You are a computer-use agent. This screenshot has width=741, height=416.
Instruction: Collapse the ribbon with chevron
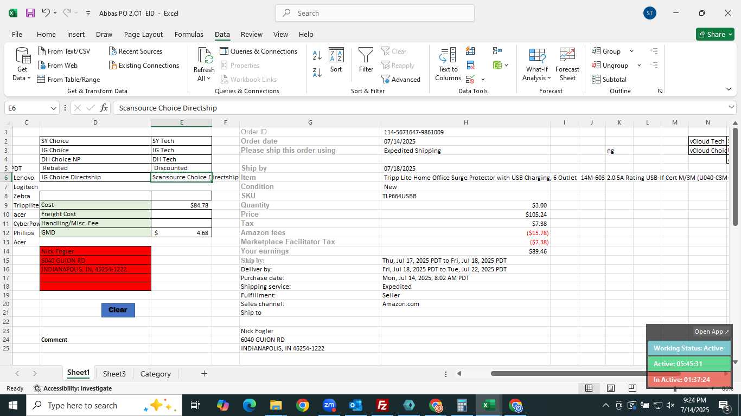click(x=729, y=89)
